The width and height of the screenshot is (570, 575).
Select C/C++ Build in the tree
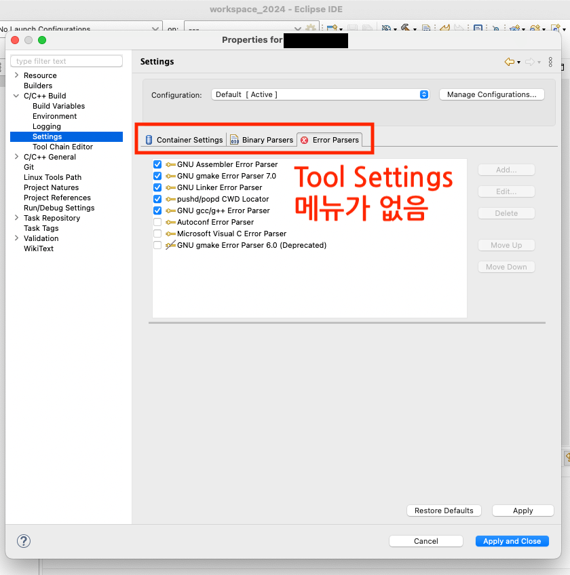coord(45,96)
